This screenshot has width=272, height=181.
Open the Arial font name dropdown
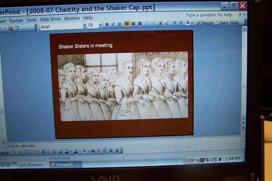[x=85, y=25]
